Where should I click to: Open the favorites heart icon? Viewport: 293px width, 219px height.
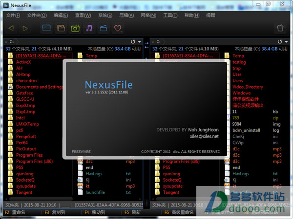(x=118, y=28)
